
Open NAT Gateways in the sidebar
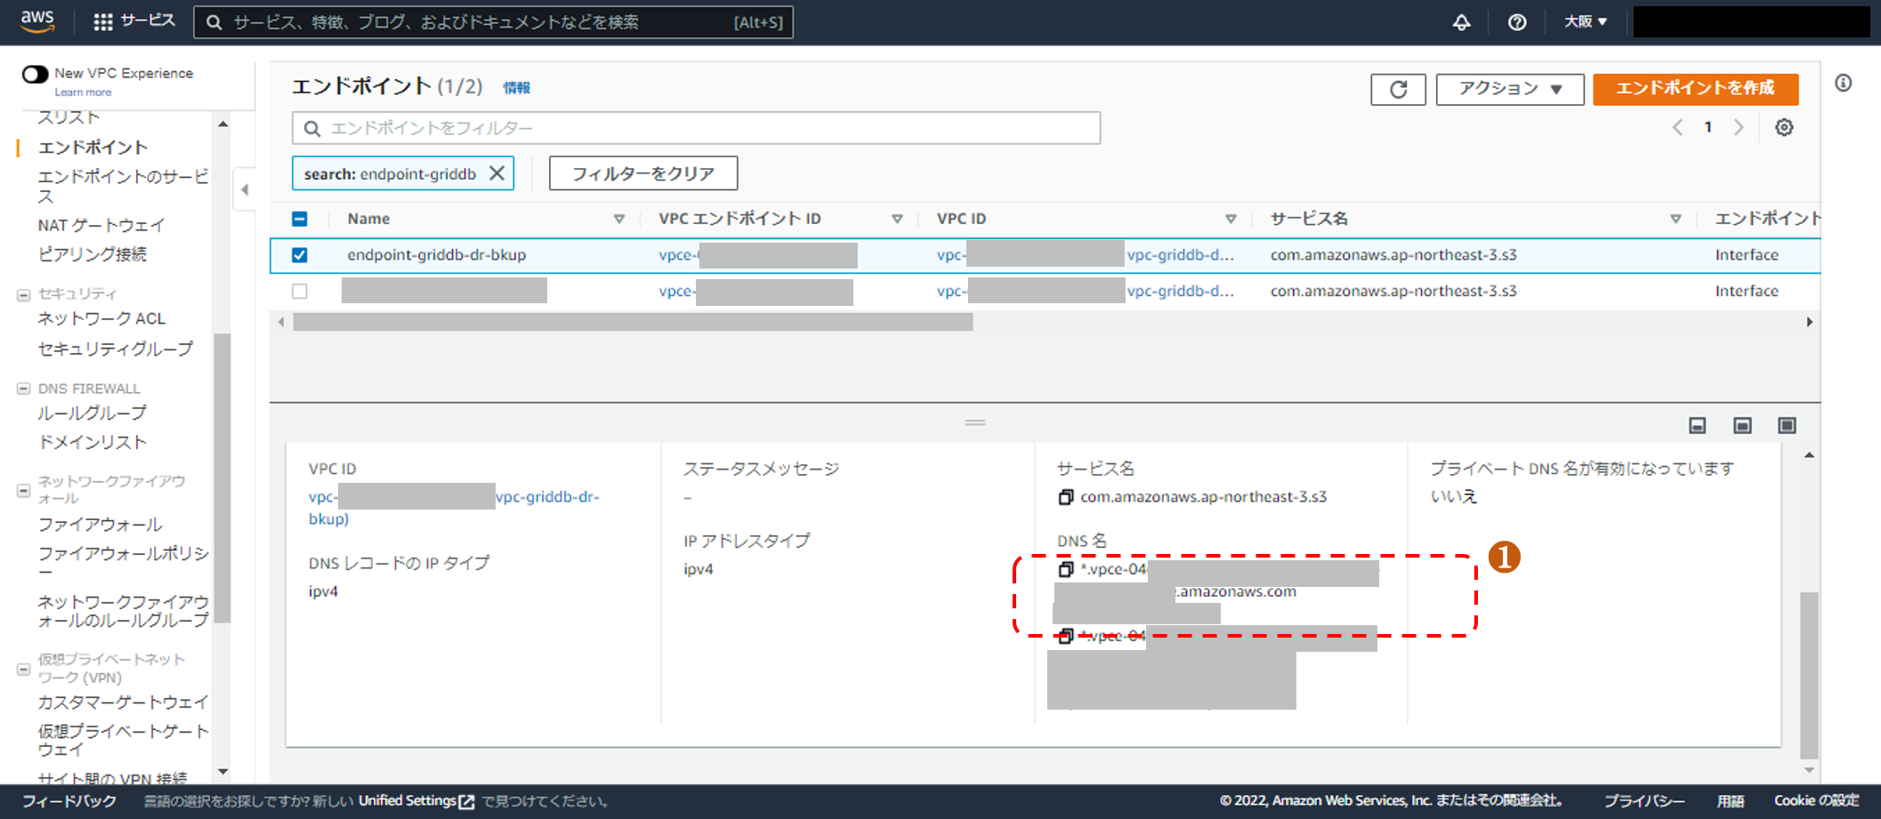(x=101, y=225)
